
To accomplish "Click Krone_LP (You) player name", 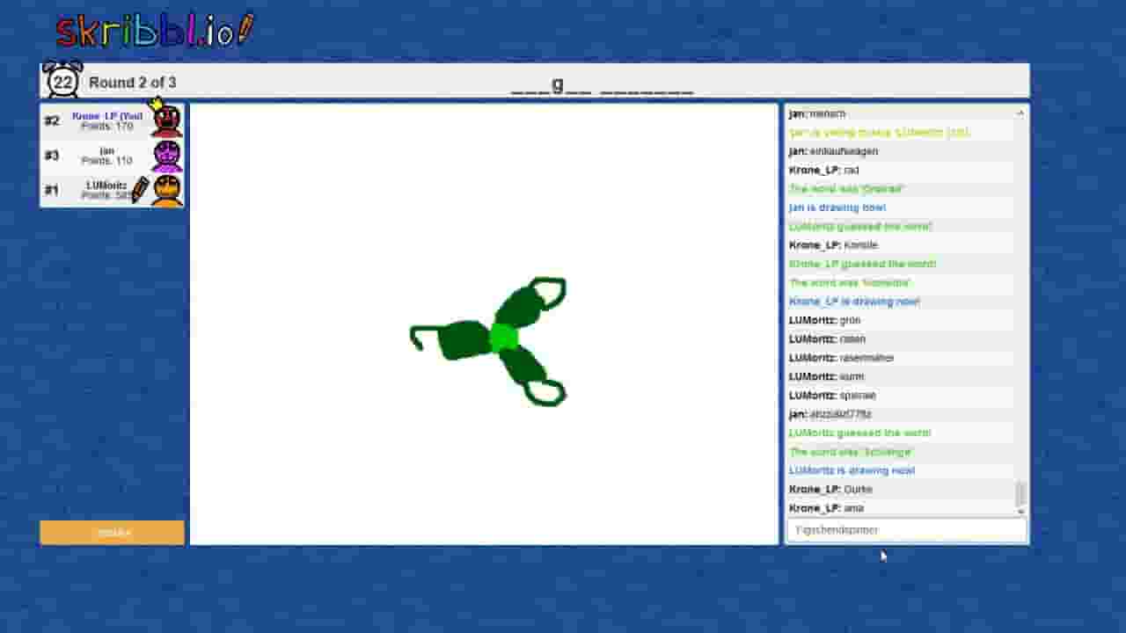I will (x=107, y=116).
